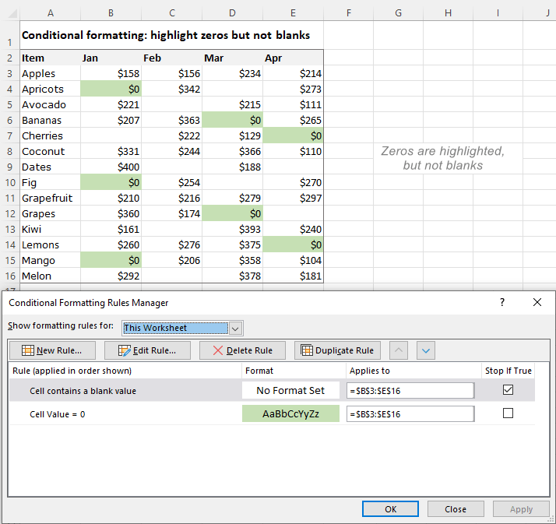Click the $393 cell in Kiwi row

(x=232, y=230)
